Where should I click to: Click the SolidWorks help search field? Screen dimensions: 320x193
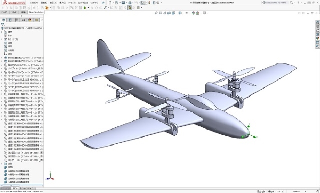pos(278,3)
